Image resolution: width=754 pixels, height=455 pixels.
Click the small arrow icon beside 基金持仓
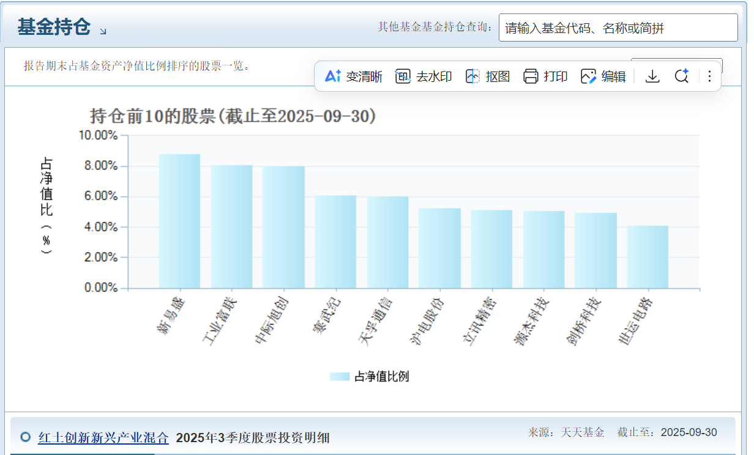click(103, 31)
